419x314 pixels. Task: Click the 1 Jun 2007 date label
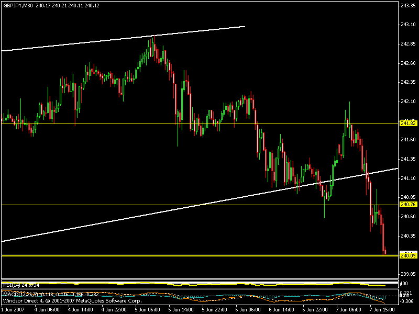point(14,309)
